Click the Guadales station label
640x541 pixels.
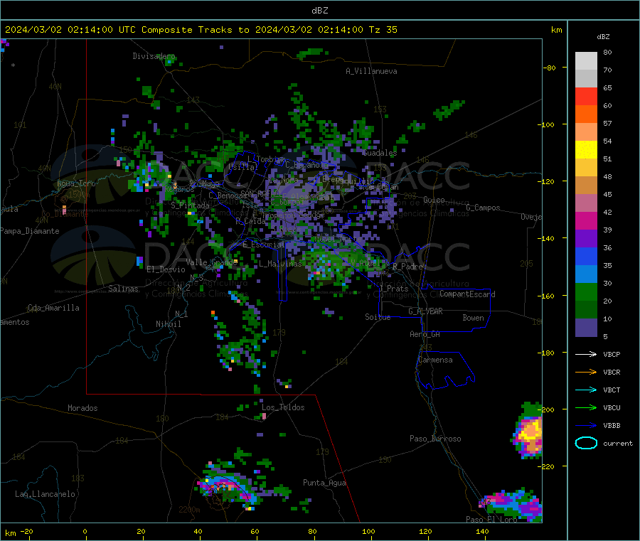380,153
